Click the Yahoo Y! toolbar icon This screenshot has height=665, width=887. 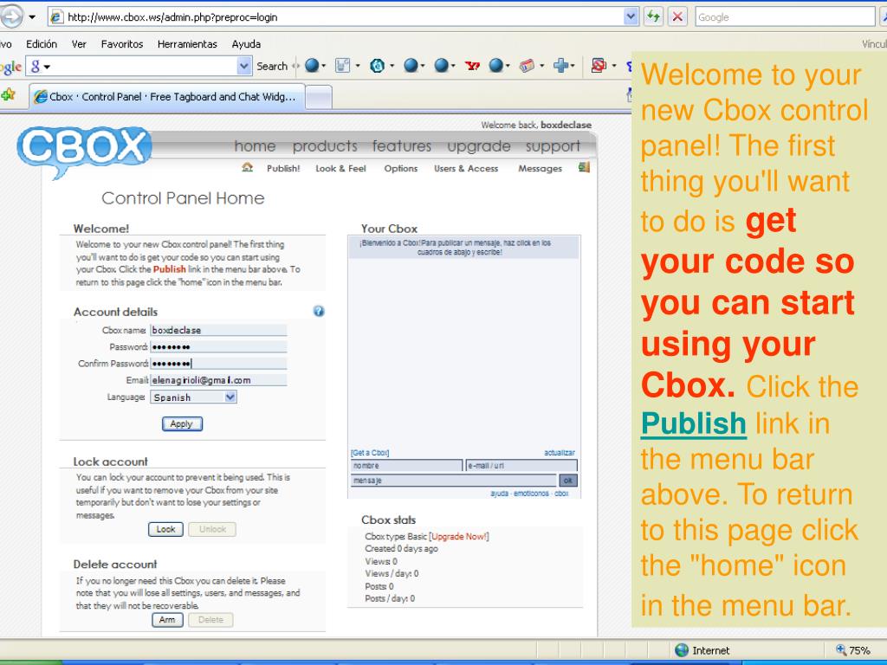click(x=472, y=66)
